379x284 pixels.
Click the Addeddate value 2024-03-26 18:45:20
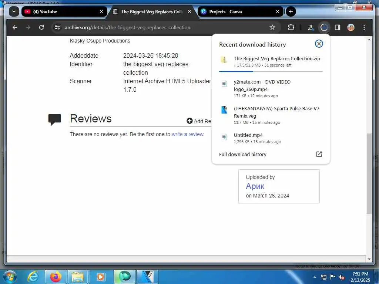(x=151, y=55)
